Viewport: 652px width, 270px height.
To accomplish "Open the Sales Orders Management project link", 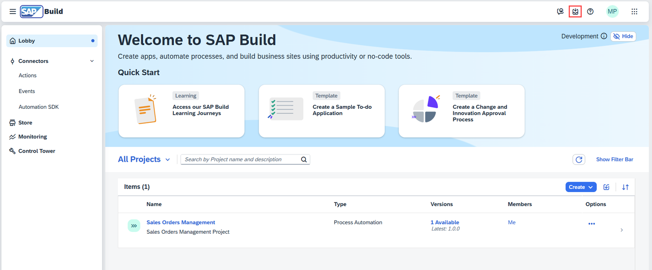I will coord(181,222).
